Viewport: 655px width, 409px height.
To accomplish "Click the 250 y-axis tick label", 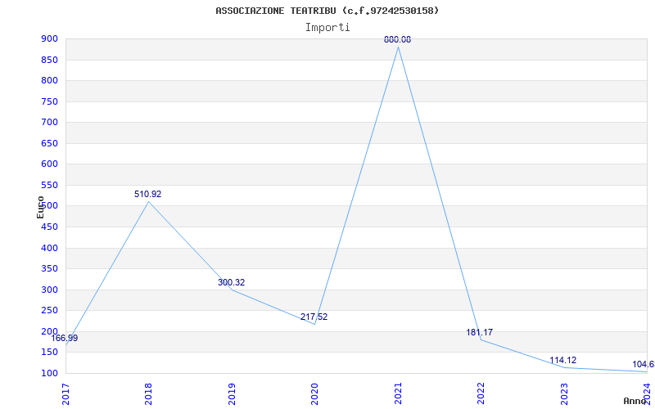I will (49, 311).
